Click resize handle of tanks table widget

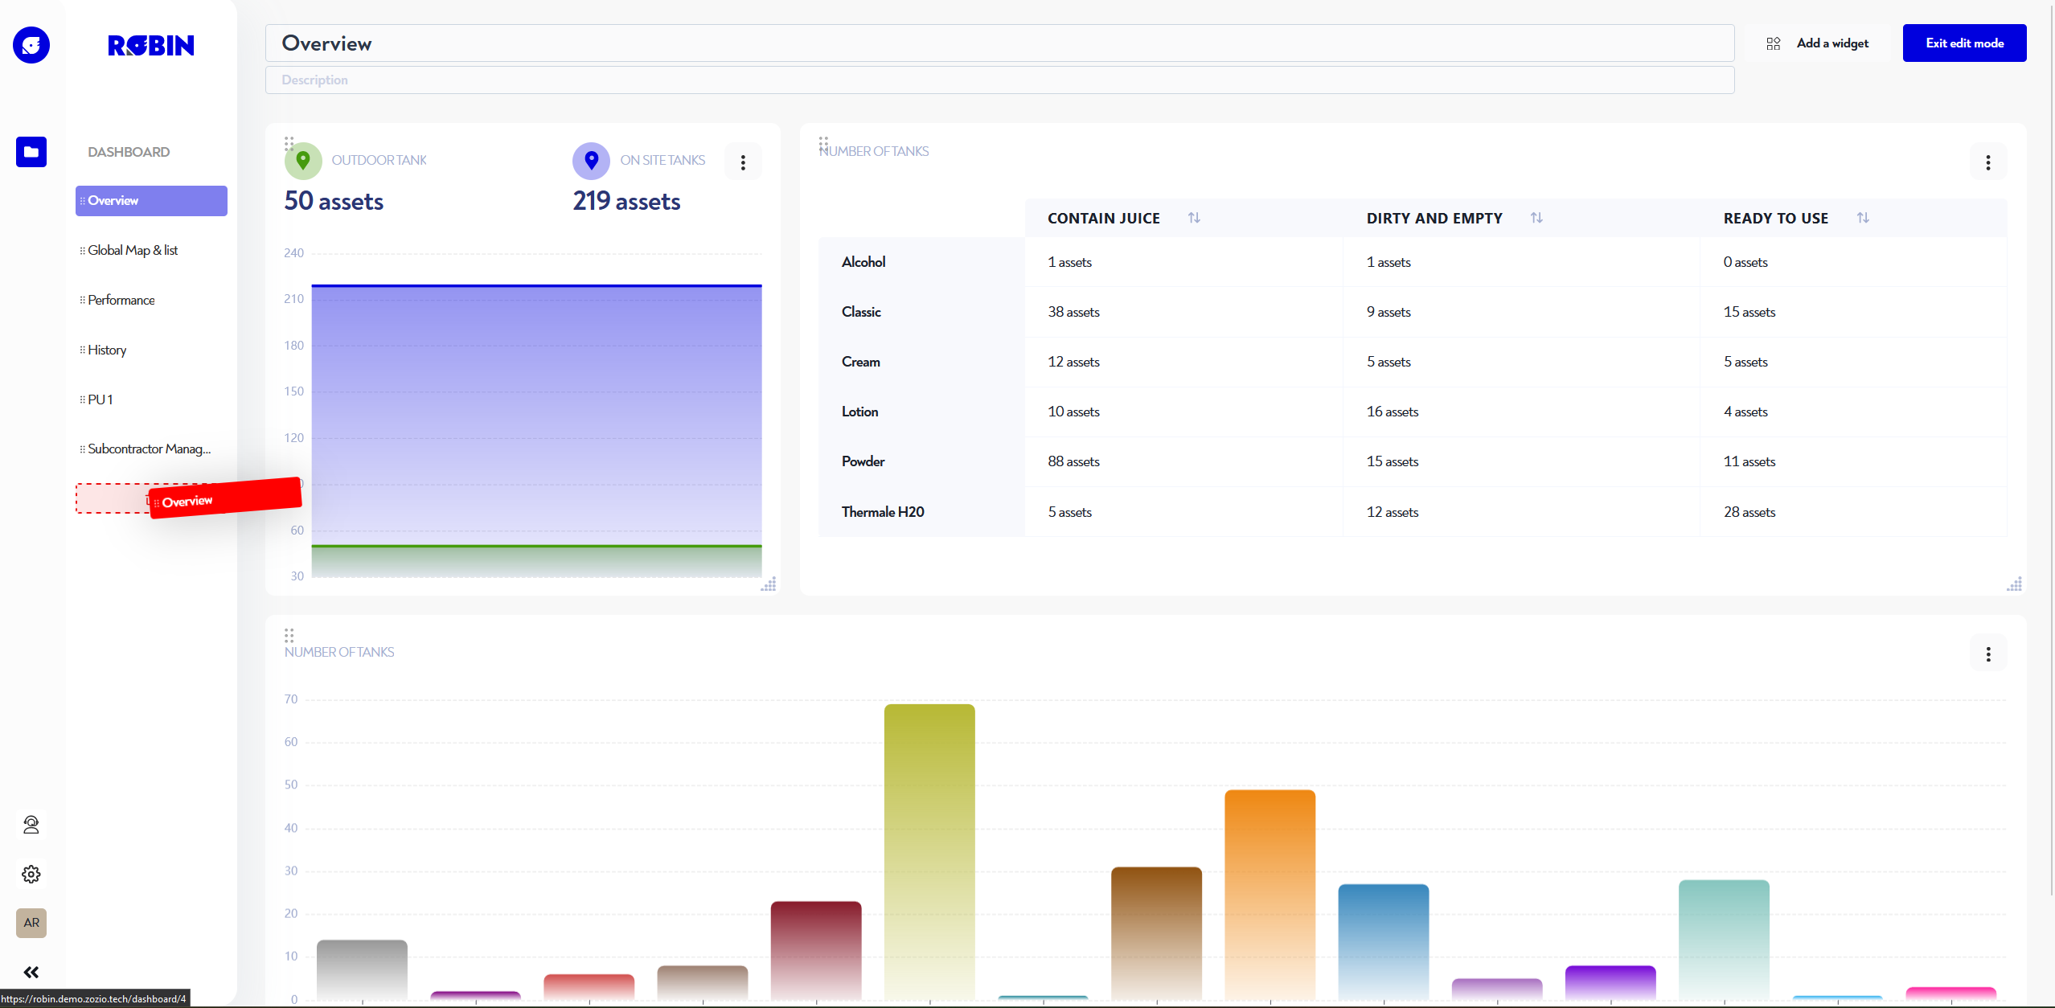click(2014, 584)
